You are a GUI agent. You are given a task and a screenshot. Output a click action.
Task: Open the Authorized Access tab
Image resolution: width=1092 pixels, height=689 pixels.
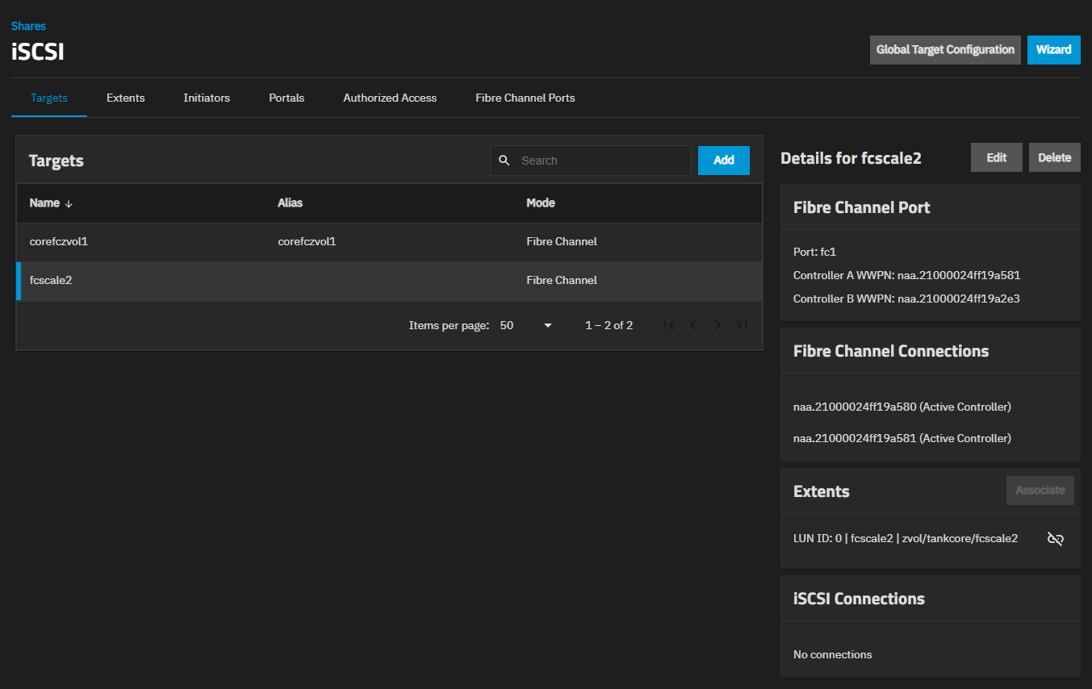click(x=390, y=98)
